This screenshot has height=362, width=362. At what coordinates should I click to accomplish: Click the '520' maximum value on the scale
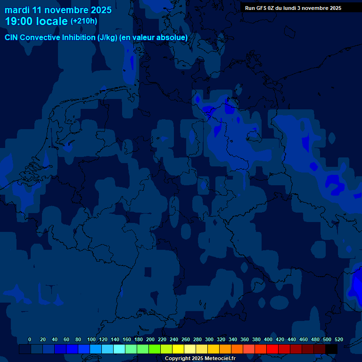coord(338,339)
